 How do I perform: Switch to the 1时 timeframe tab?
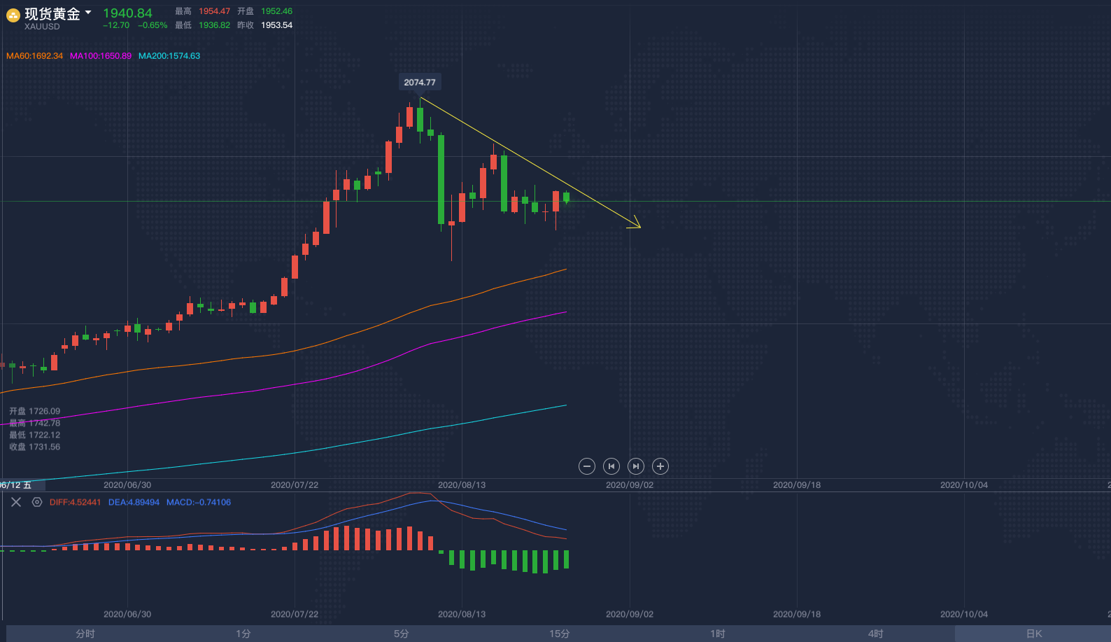coord(718,634)
